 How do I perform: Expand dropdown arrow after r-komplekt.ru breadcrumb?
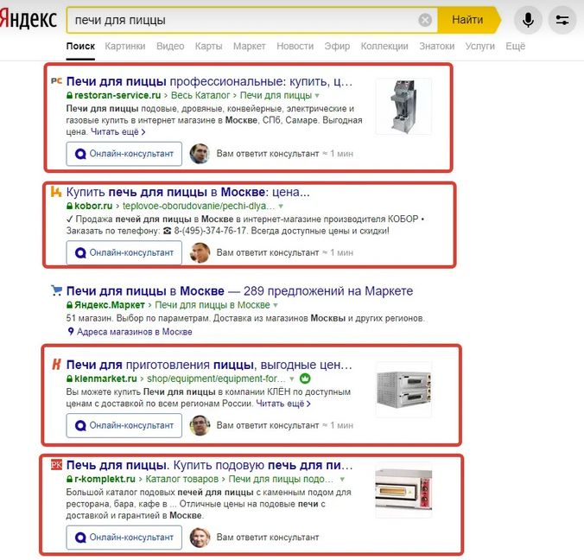click(342, 479)
